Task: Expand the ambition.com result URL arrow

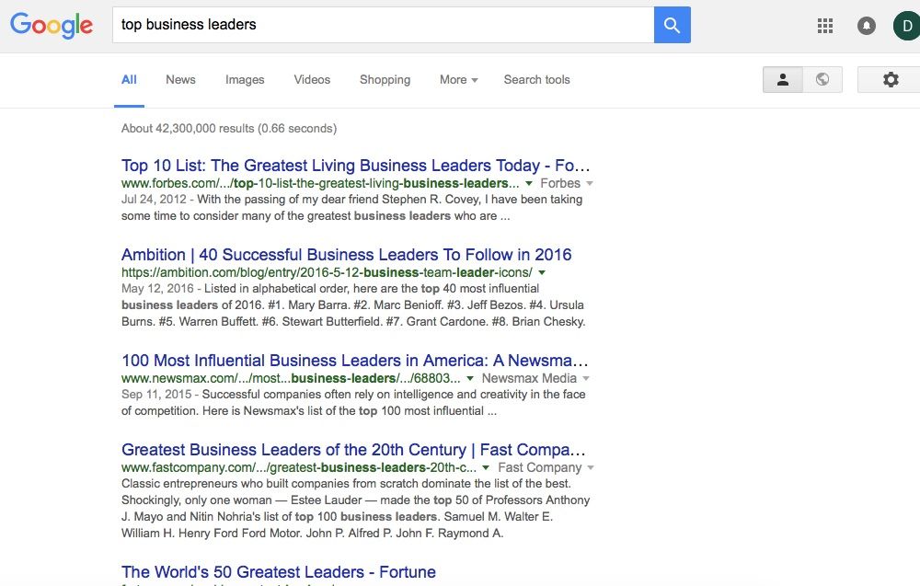Action: [542, 273]
